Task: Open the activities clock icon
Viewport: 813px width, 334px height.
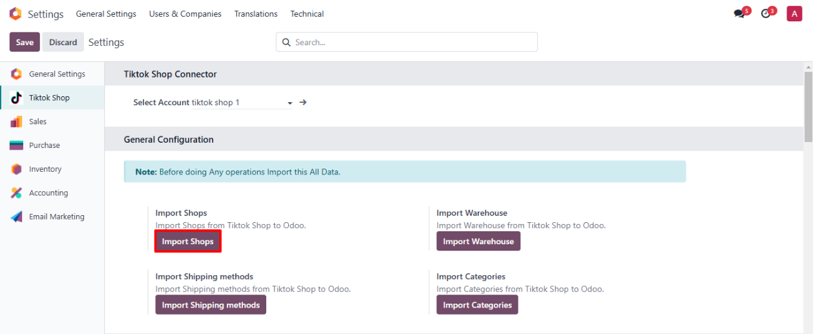Action: [x=766, y=14]
